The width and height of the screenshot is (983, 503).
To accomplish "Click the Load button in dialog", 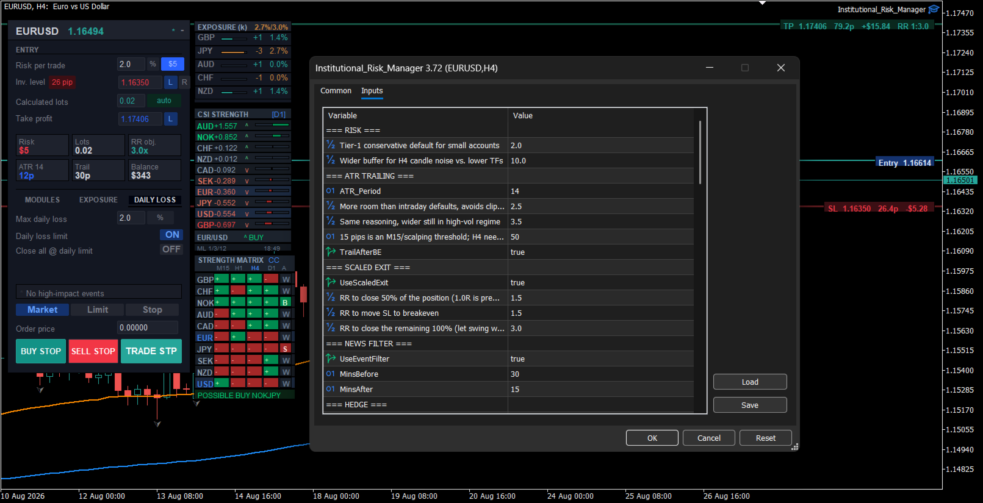I will pyautogui.click(x=750, y=382).
